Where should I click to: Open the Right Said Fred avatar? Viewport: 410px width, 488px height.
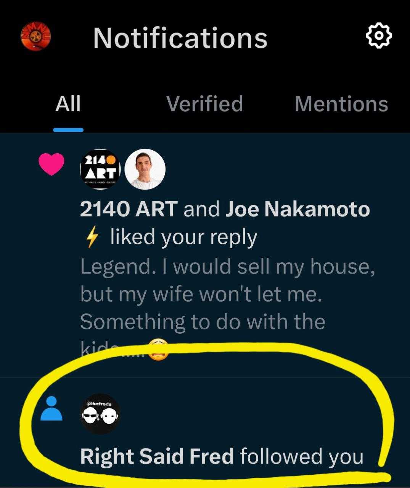click(x=100, y=414)
